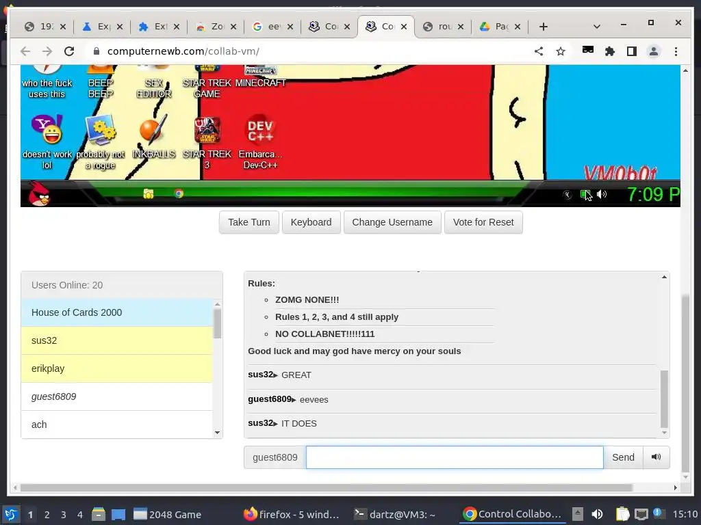Click the VM tray network icon
This screenshot has height=525, width=701.
tap(585, 194)
